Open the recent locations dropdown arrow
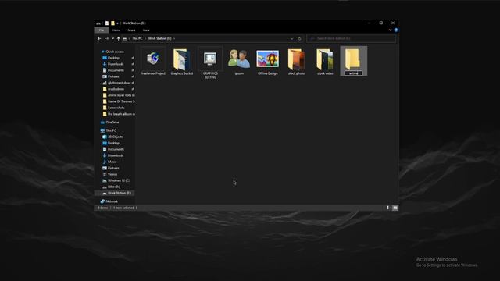This screenshot has height=281, width=500. 112,38
